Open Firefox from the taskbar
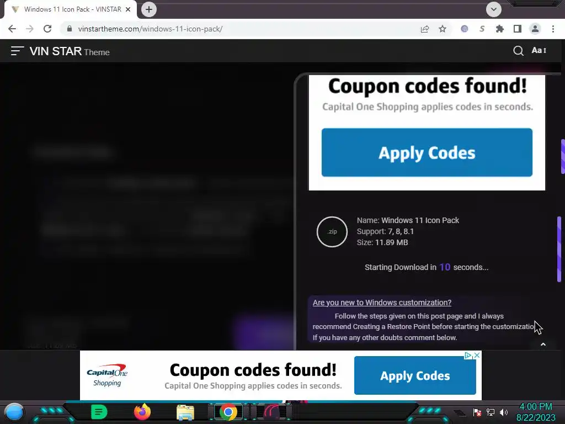This screenshot has width=565, height=424. pyautogui.click(x=142, y=412)
